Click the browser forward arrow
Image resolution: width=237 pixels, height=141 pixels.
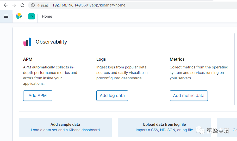tap(14, 5)
